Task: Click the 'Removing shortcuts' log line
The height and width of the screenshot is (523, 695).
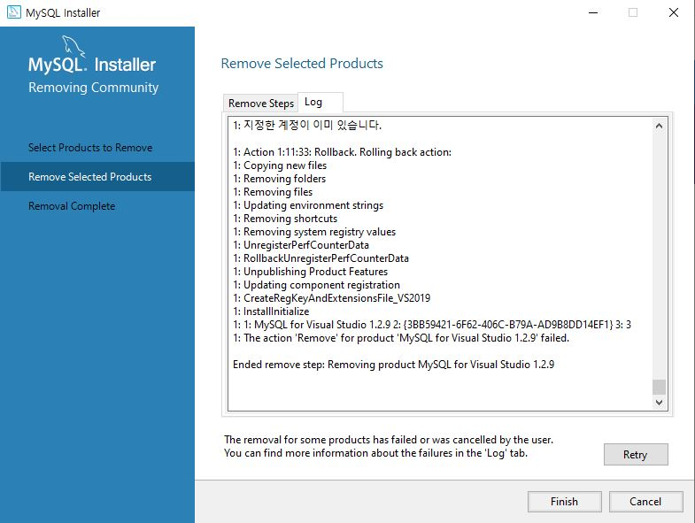Action: coord(285,219)
